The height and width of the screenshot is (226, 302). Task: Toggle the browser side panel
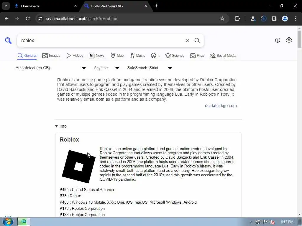click(x=274, y=19)
